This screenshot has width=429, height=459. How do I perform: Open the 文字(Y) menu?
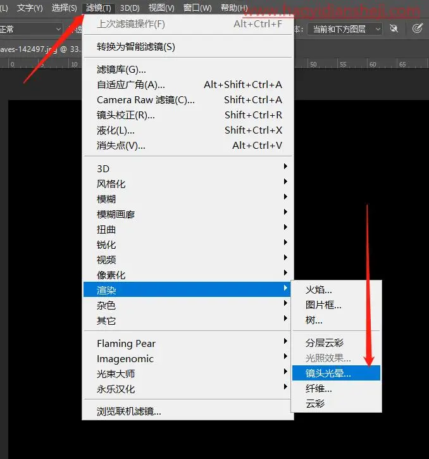[x=30, y=8]
